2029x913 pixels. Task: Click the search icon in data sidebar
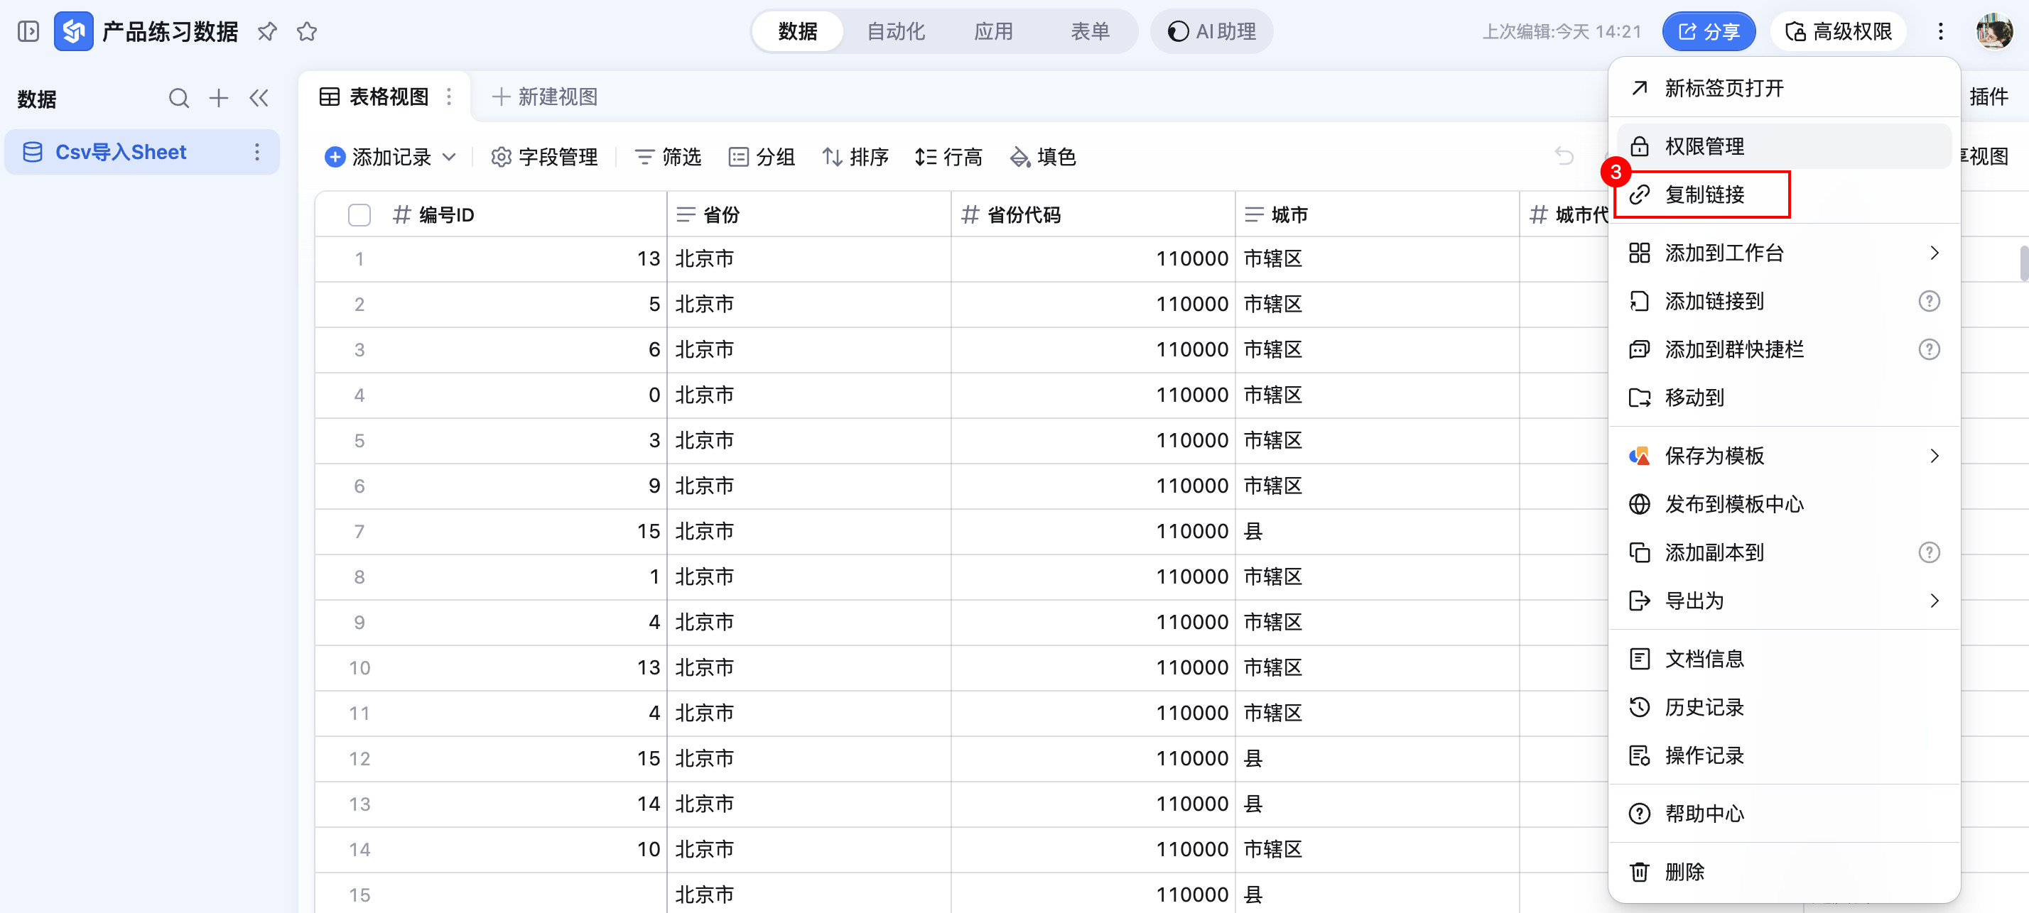point(179,99)
